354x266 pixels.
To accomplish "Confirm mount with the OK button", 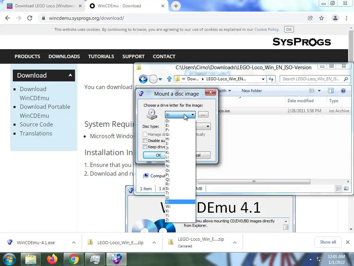I will (x=155, y=155).
